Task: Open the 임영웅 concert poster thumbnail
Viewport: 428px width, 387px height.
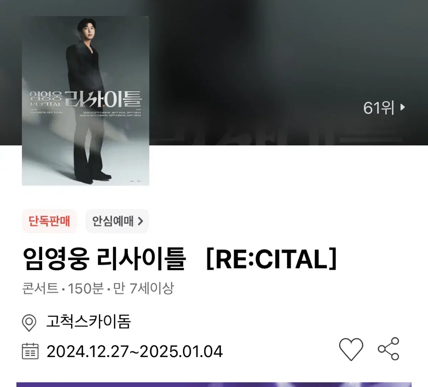Action: click(x=86, y=101)
